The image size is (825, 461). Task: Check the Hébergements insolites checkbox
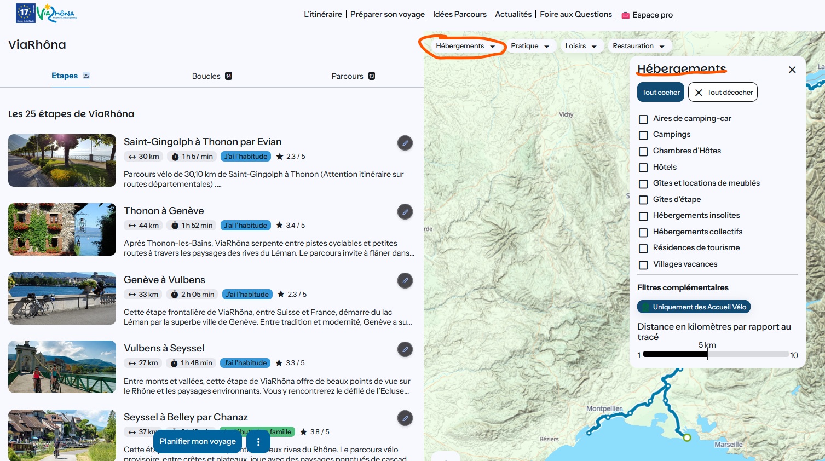coord(643,216)
